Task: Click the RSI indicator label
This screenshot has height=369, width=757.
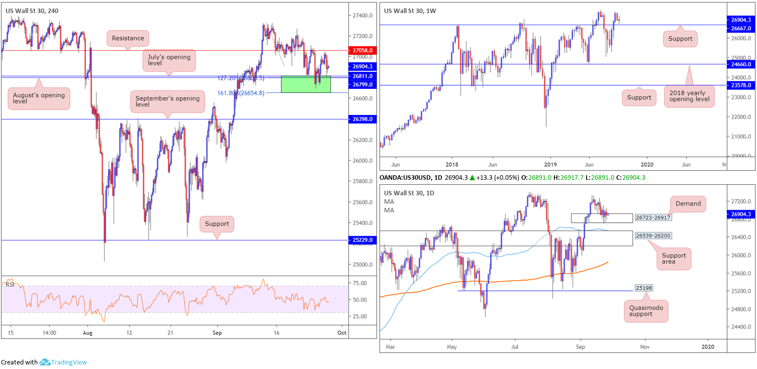Action: pos(9,284)
